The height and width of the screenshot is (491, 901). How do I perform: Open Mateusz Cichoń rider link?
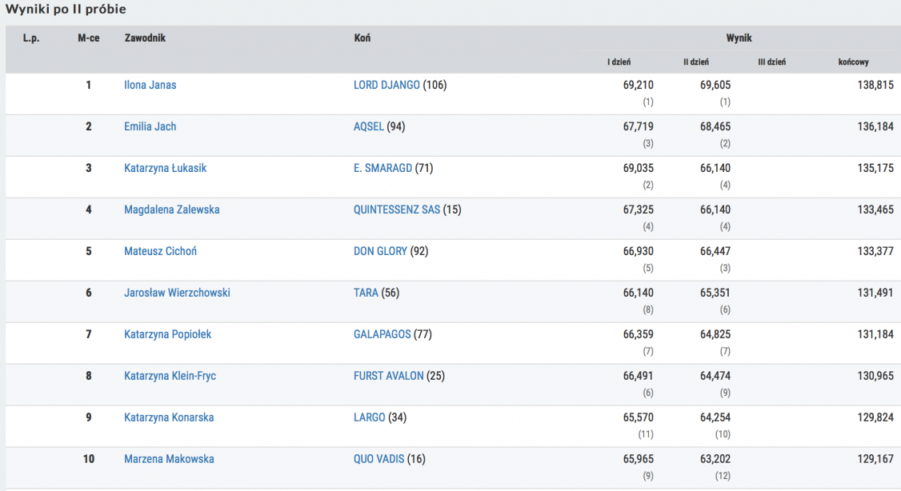tap(160, 251)
